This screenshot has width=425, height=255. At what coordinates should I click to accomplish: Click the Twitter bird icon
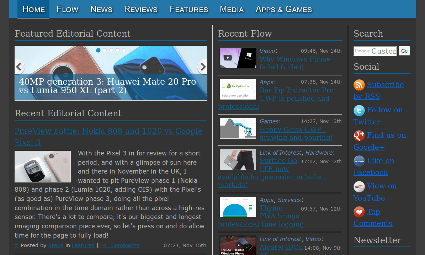click(359, 111)
